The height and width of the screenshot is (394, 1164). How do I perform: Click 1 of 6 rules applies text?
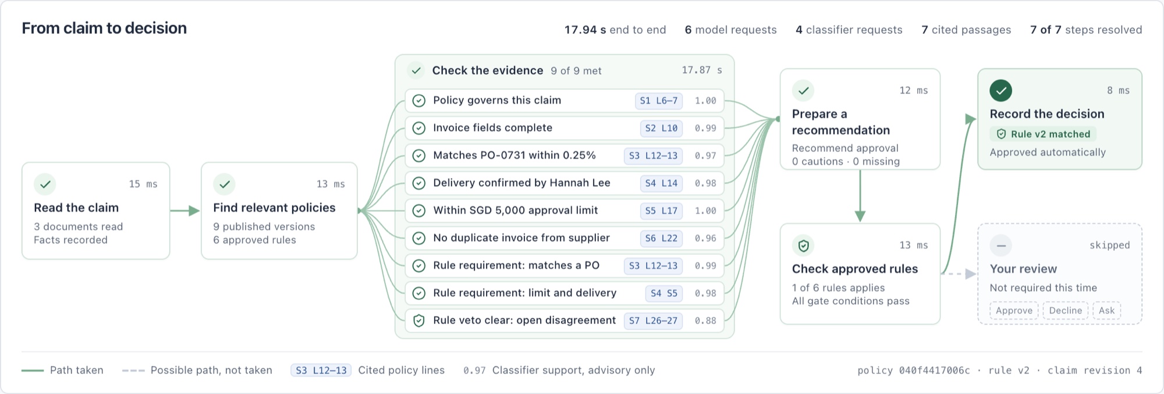pos(838,288)
